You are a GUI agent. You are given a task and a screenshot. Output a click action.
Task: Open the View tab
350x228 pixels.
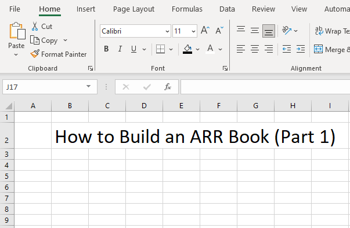pyautogui.click(x=299, y=9)
